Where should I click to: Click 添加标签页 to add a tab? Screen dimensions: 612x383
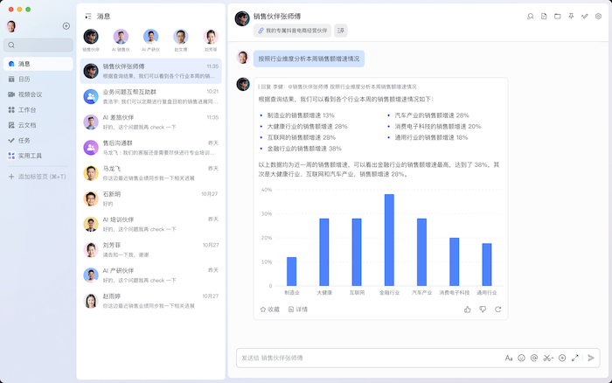[37, 177]
